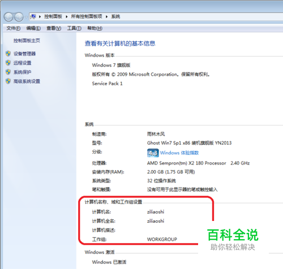
Task: Open 系统保护 link in sidebar
Action: pos(22,72)
